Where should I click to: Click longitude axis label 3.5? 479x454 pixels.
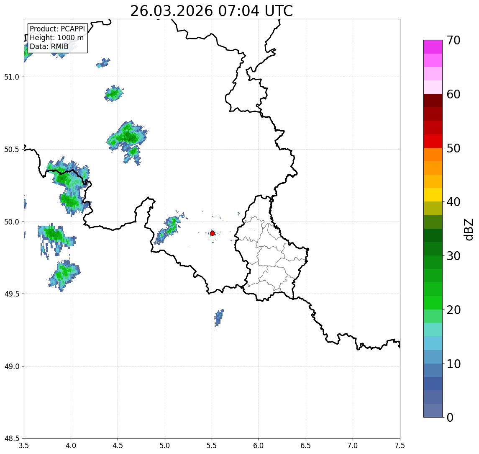tap(24, 446)
